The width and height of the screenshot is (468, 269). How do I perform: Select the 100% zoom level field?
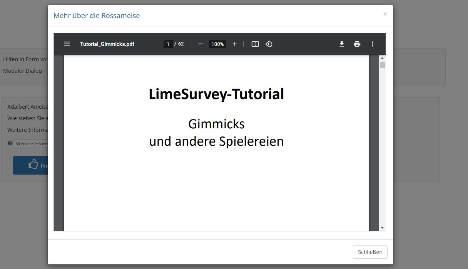(217, 44)
